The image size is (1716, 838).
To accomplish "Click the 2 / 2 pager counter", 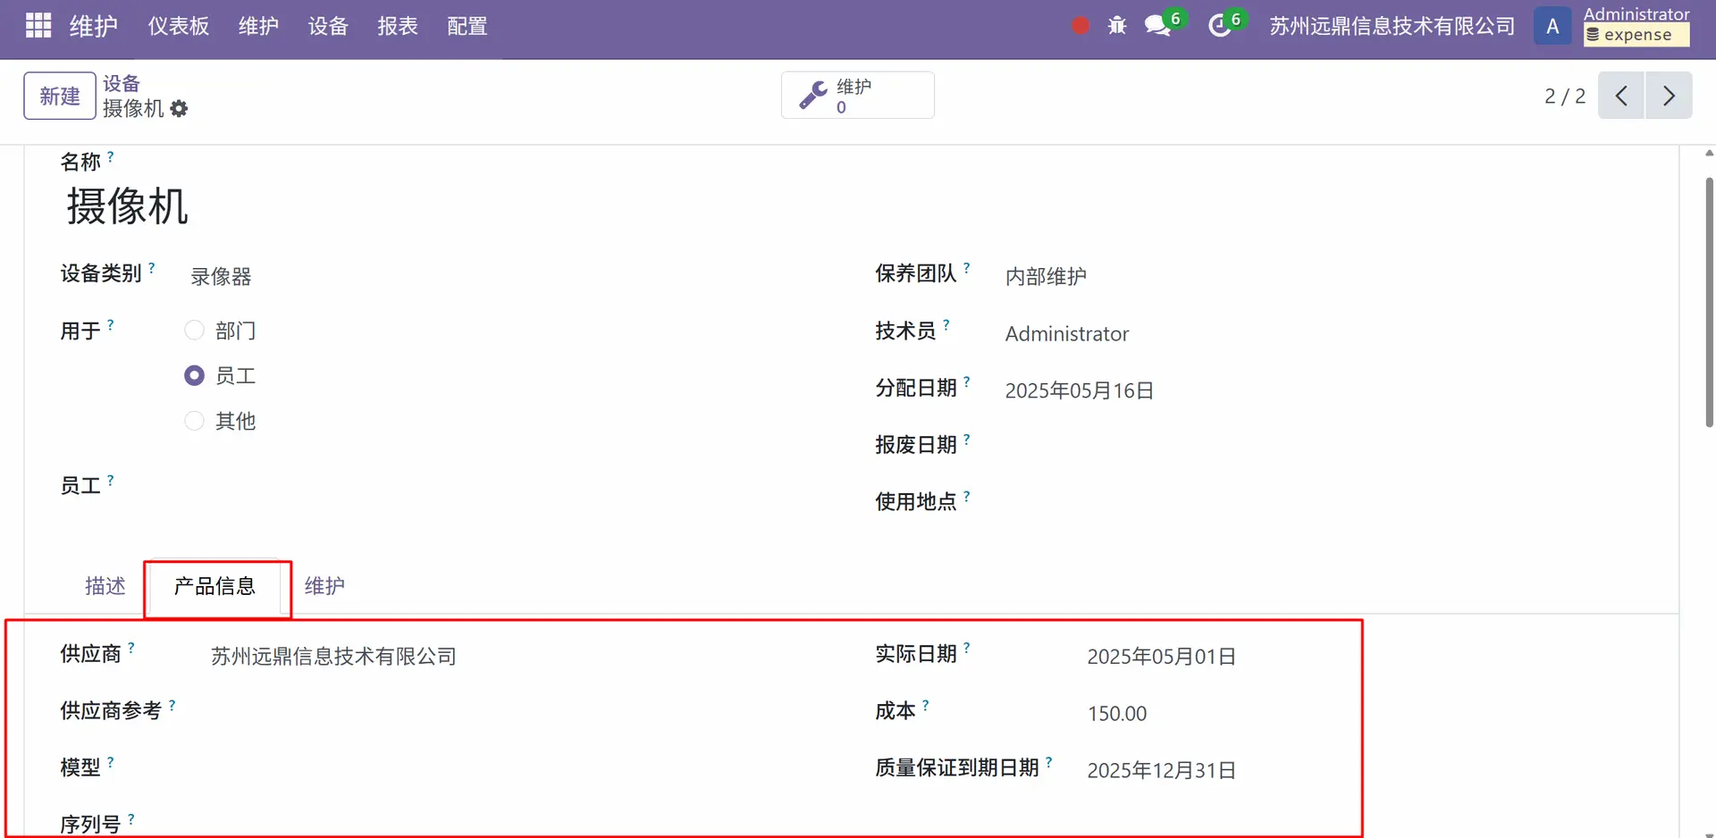I will coord(1565,96).
